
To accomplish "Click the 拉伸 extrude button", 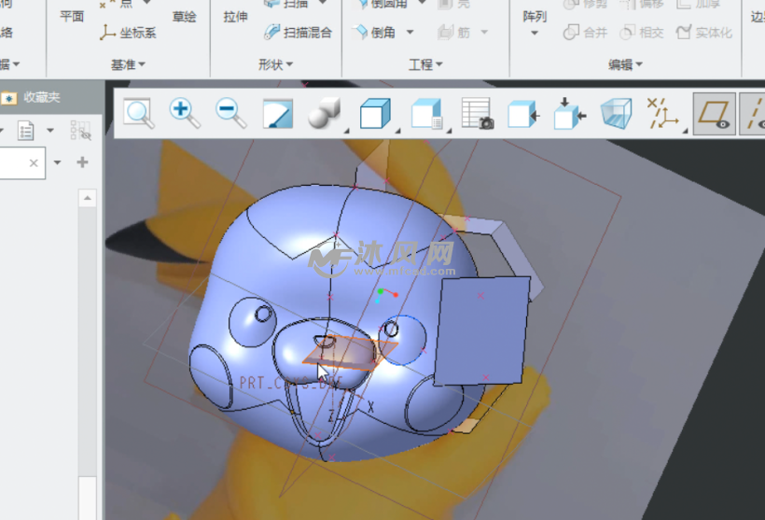I will tap(236, 16).
